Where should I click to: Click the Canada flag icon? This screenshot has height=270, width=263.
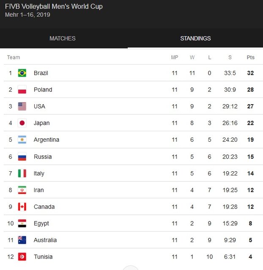point(22,207)
